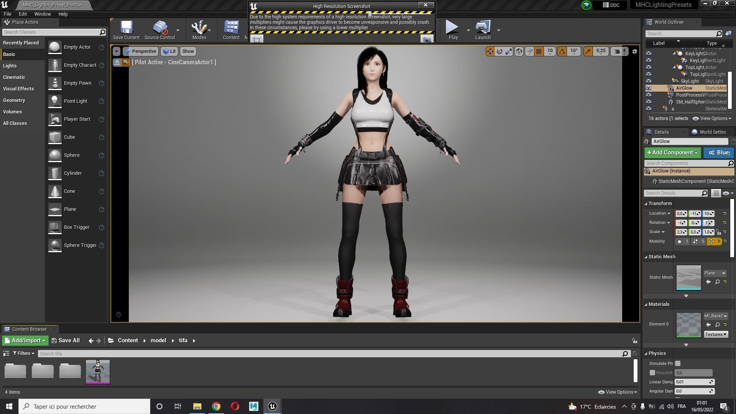The image size is (736, 414).
Task: Open the Textures dropdown under Materials
Action: (x=715, y=335)
